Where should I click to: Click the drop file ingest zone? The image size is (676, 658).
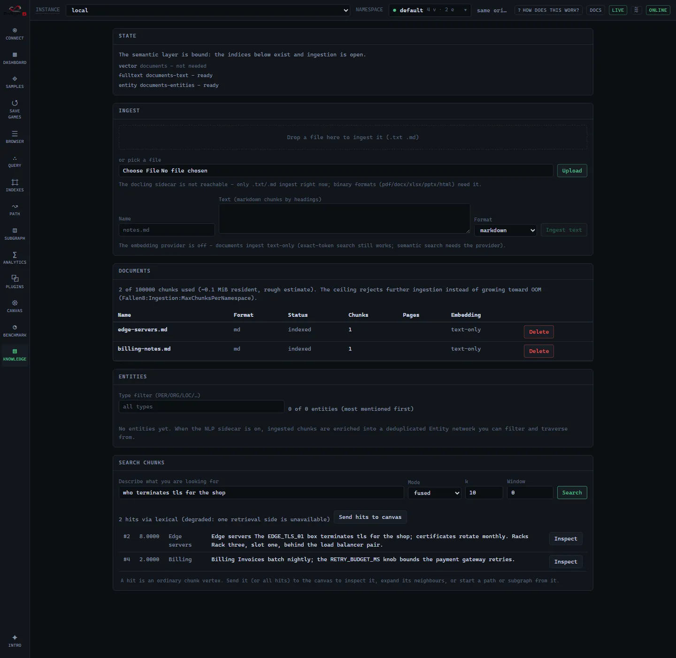coord(353,137)
